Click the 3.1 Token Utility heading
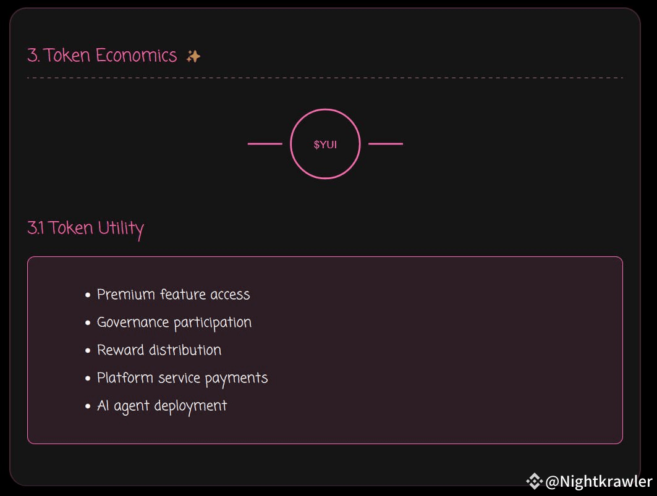 click(x=85, y=228)
